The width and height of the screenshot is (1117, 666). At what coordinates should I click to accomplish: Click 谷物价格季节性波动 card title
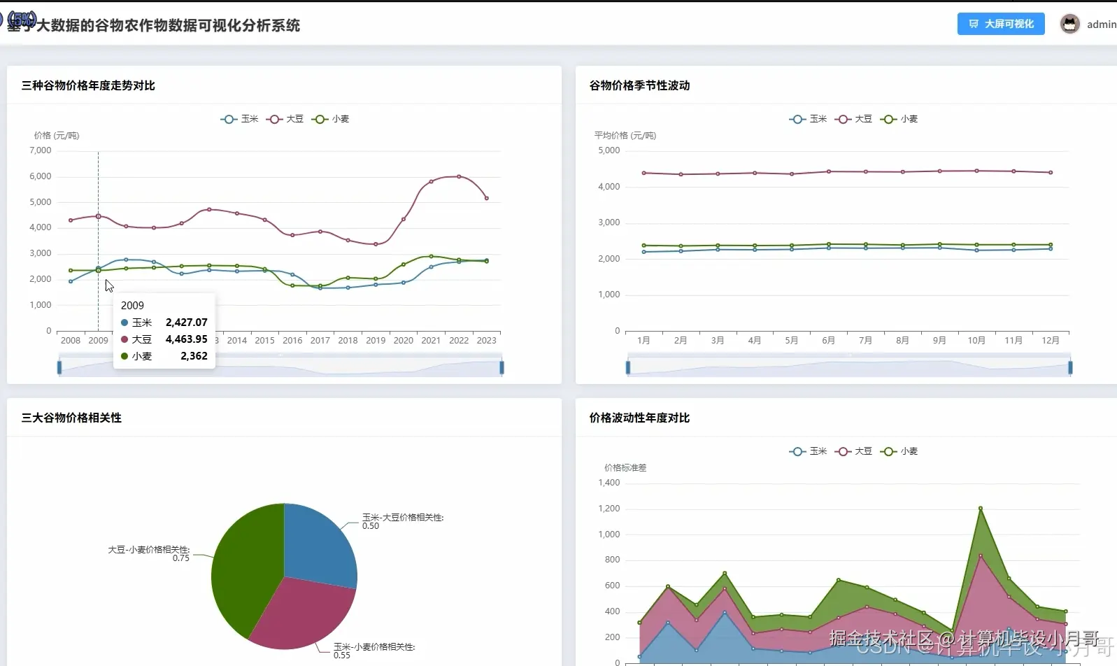click(x=639, y=85)
